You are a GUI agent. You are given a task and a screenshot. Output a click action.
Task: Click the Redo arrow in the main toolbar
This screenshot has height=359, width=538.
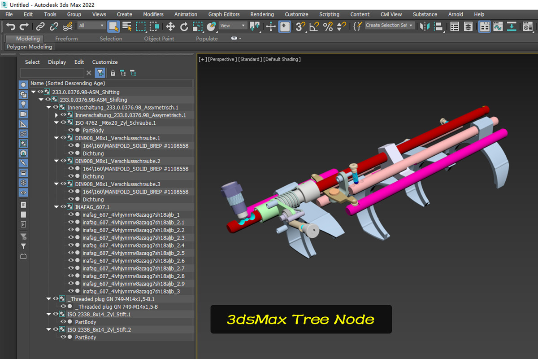[24, 26]
